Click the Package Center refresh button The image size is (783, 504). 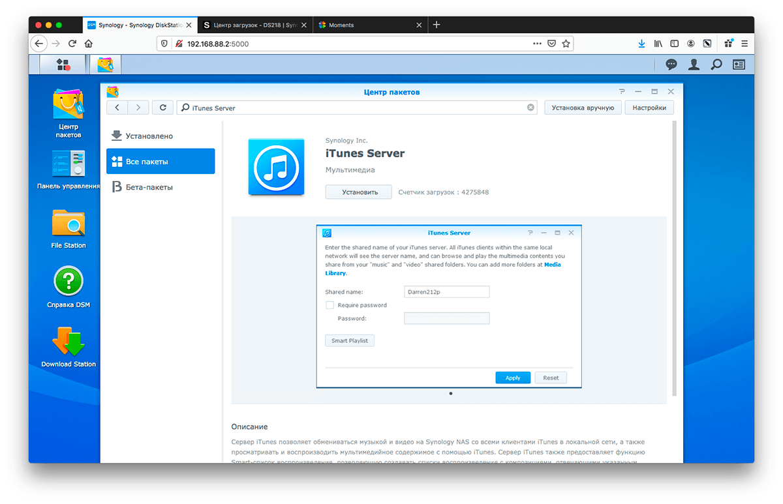click(x=162, y=108)
